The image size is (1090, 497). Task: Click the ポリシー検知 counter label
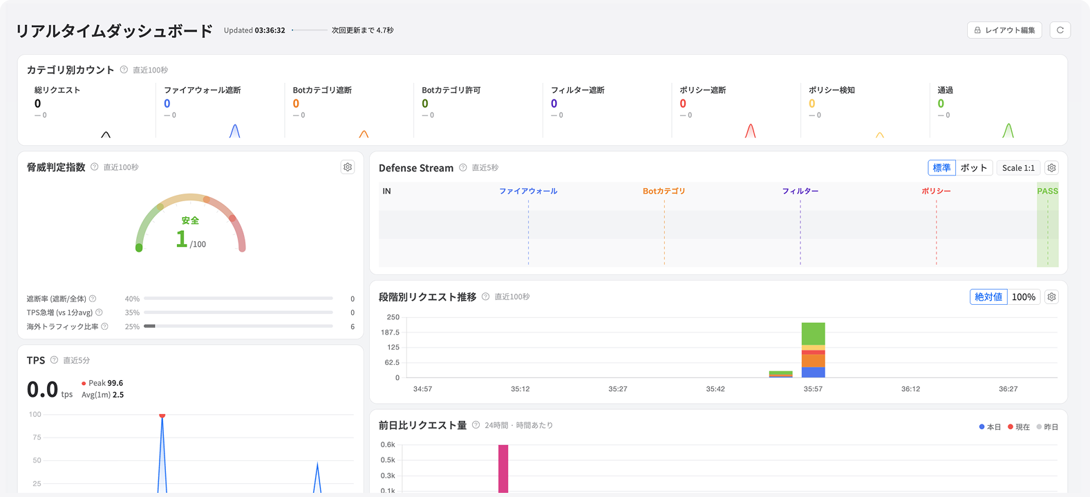832,90
